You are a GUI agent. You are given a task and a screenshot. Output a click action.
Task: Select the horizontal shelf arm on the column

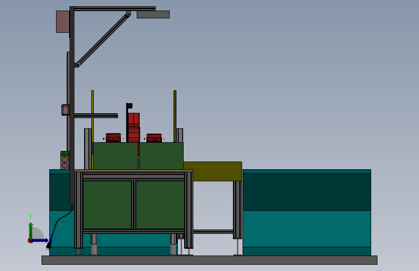pos(96,116)
